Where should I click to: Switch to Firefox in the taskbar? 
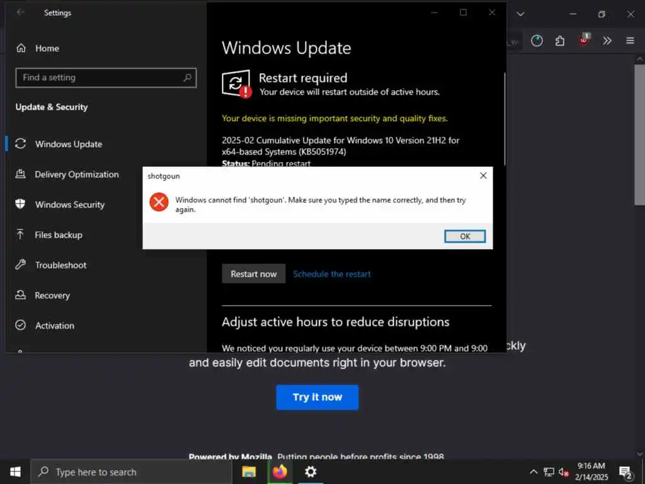click(280, 471)
